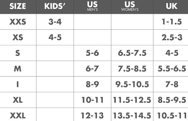Screen dimensions: 188x121
Task: Select the US men's 8-9 cell
Action: 92,84
